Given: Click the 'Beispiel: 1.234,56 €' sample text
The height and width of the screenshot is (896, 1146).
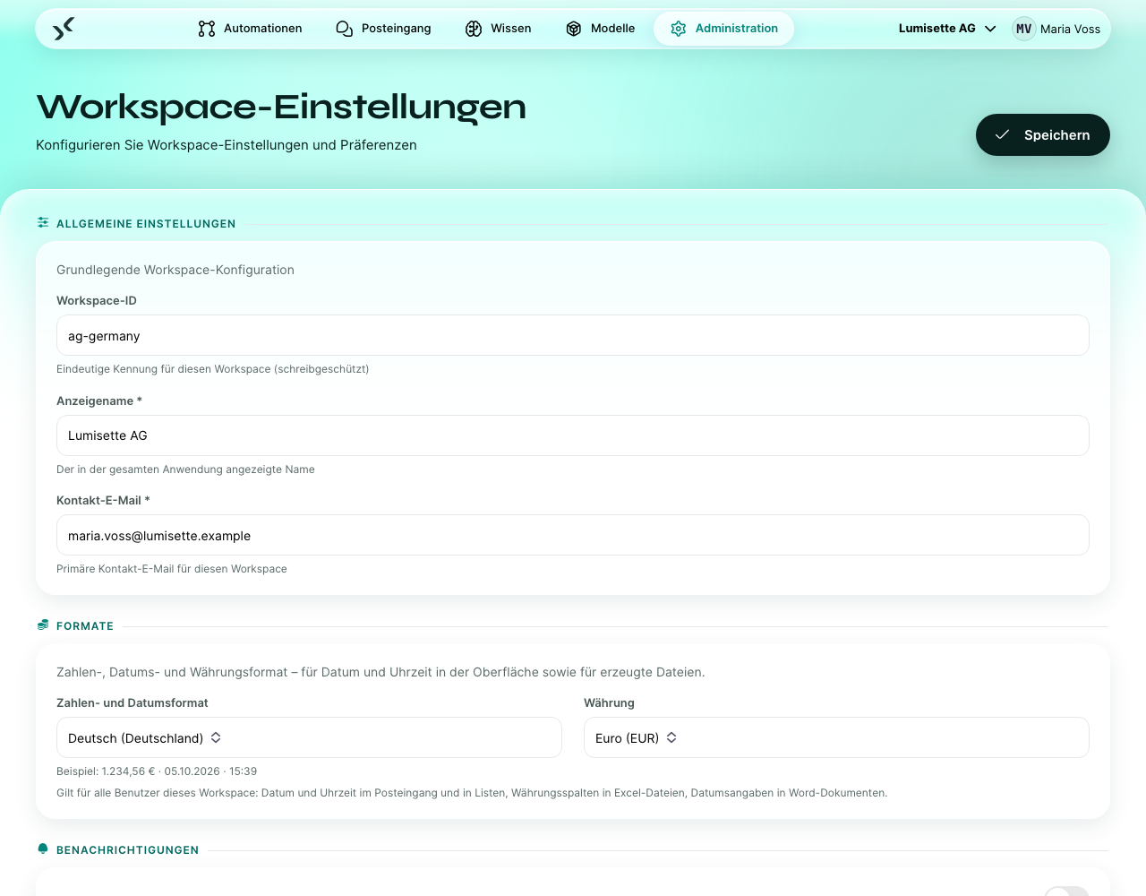Looking at the screenshot, I should 157,771.
